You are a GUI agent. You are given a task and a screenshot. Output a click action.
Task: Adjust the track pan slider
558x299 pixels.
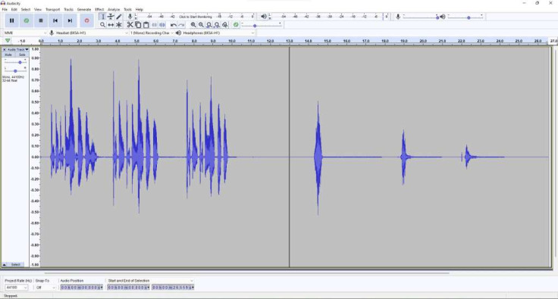pos(15,70)
